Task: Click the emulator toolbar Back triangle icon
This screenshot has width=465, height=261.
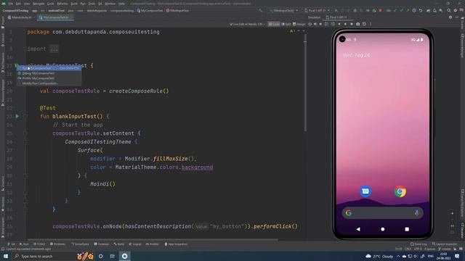Action: [339, 24]
